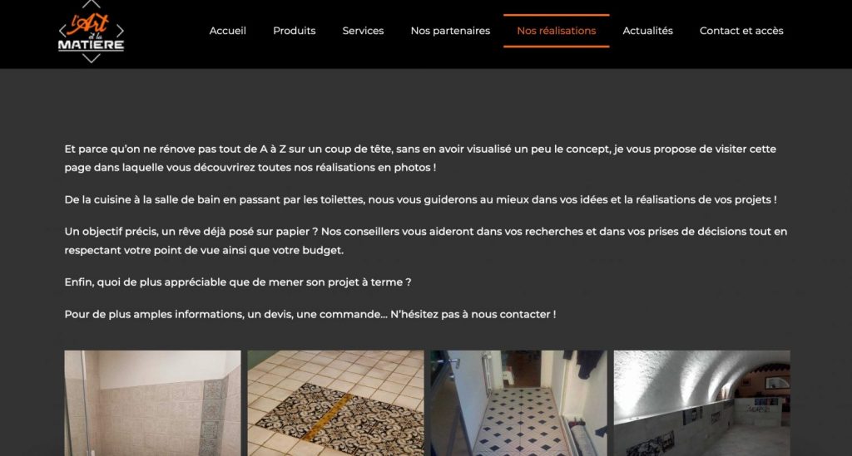Open the Accueil menu item
The image size is (852, 456).
[228, 31]
